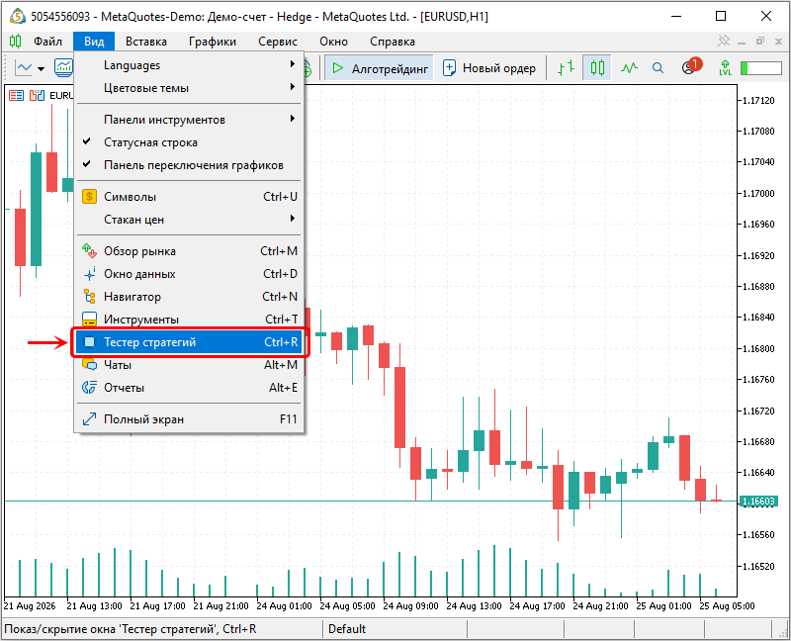
Task: Choose Окно данных menu entry
Action: click(190, 274)
